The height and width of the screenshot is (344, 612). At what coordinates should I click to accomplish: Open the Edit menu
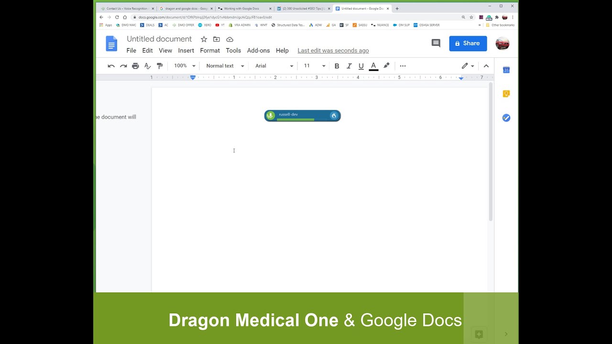pos(147,51)
